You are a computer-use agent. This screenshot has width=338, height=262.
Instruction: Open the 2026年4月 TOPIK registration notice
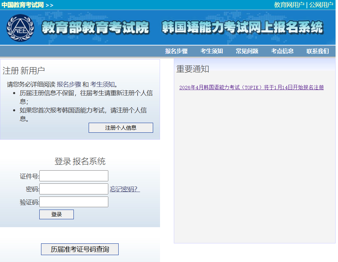pyautogui.click(x=251, y=88)
